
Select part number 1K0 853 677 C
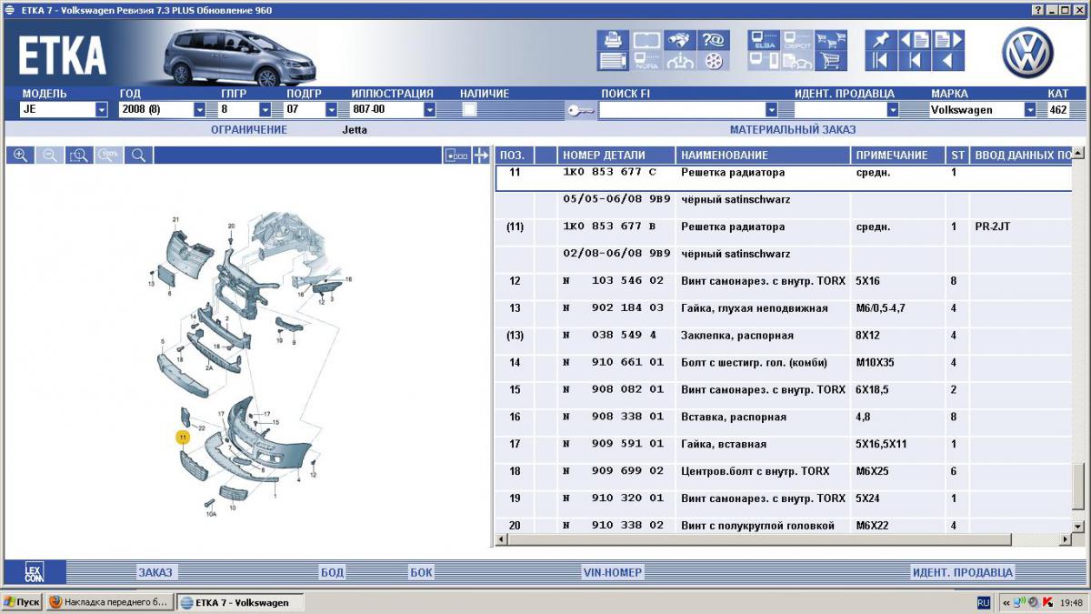tap(609, 172)
